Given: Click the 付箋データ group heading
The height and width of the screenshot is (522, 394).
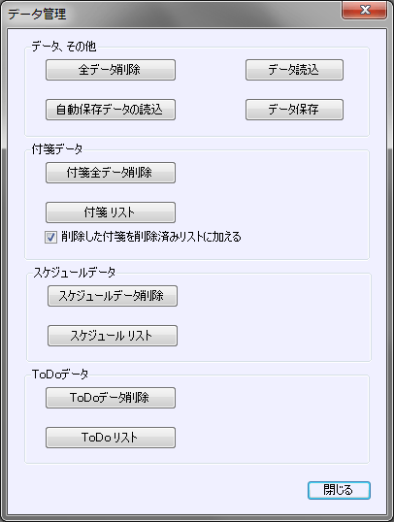Looking at the screenshot, I should 56,148.
